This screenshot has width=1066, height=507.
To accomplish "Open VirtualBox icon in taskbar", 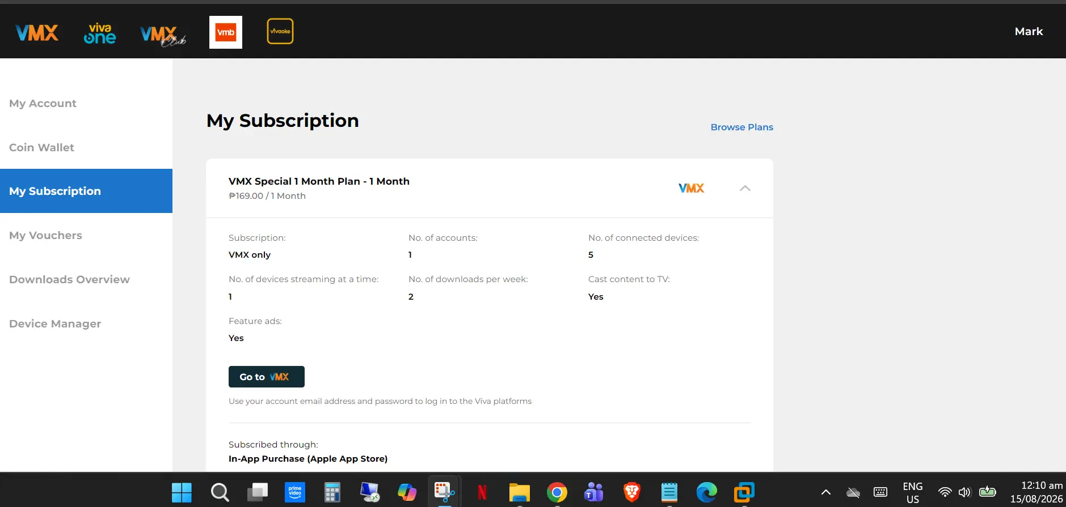I will (744, 492).
